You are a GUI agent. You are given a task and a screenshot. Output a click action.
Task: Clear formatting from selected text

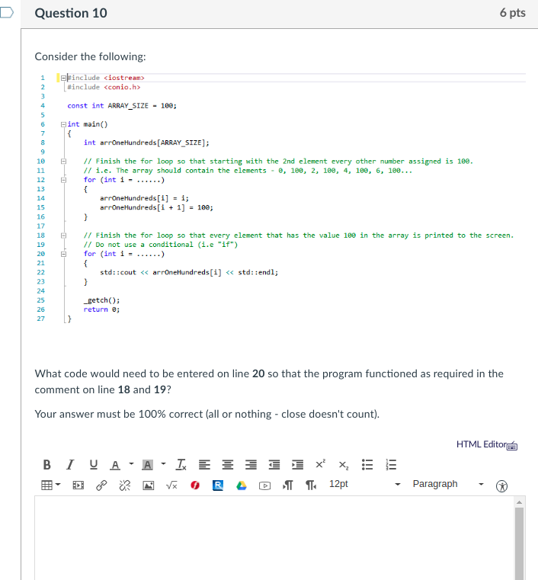tap(181, 465)
